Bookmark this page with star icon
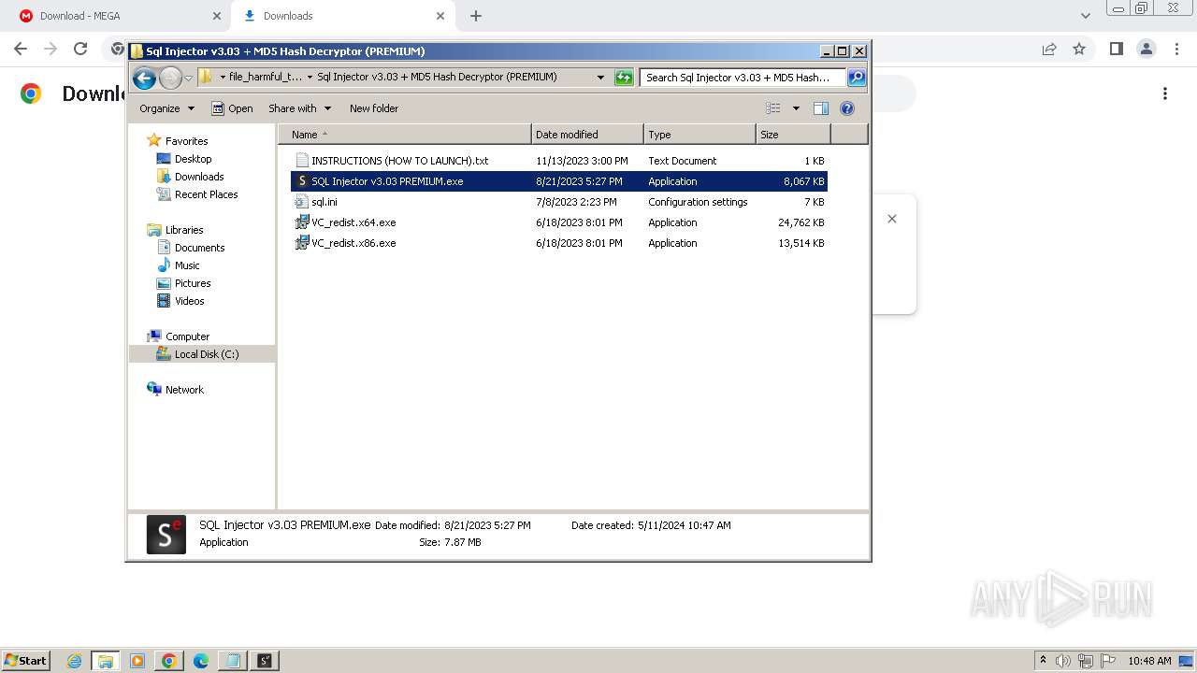Image resolution: width=1197 pixels, height=673 pixels. 1079,49
